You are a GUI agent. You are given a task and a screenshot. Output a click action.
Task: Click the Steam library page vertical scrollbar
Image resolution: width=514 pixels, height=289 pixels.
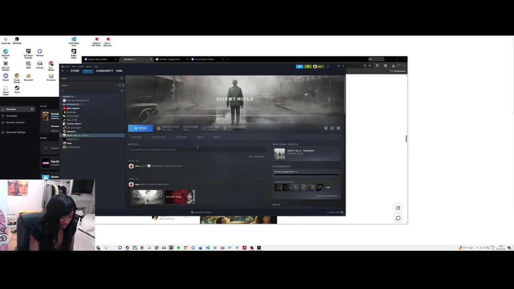coord(344,94)
